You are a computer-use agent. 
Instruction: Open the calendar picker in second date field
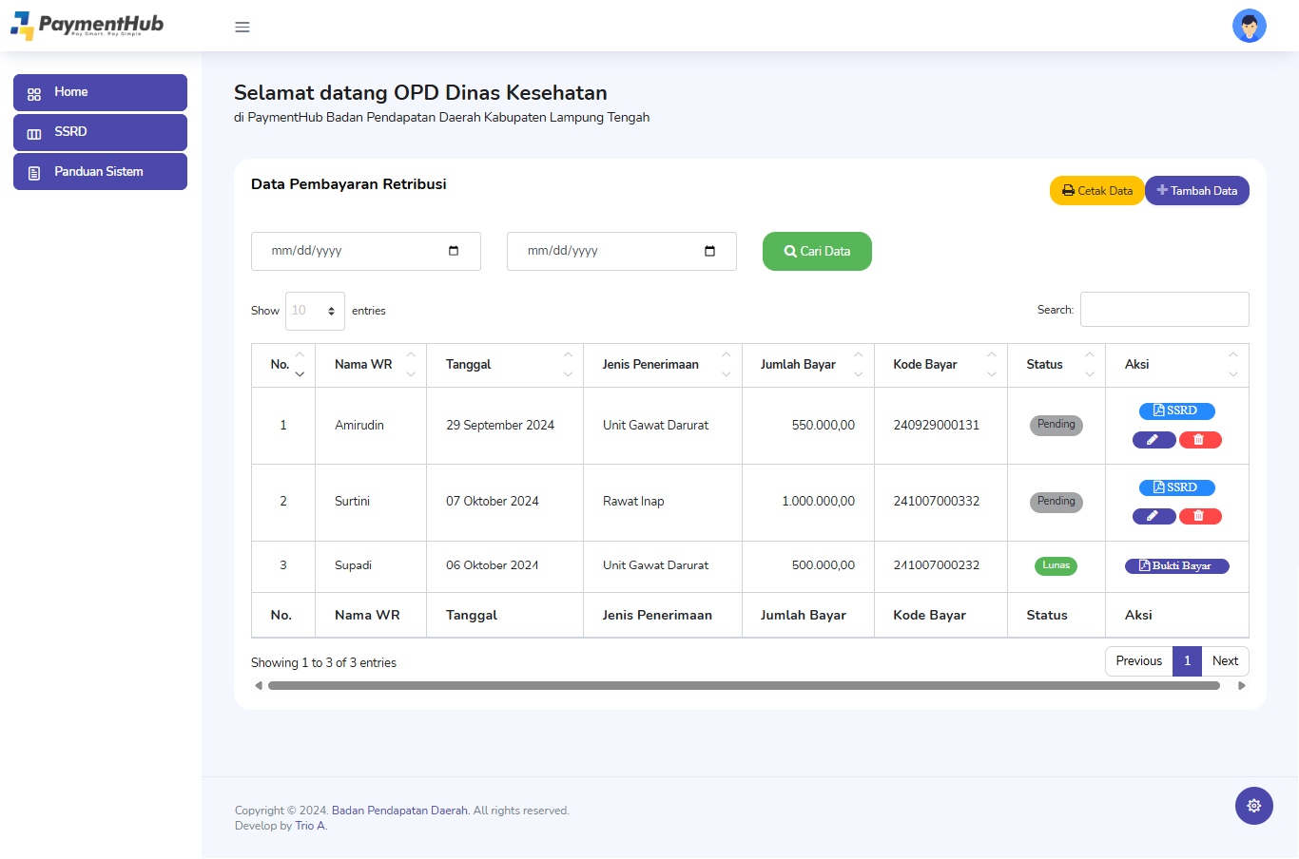pos(709,251)
